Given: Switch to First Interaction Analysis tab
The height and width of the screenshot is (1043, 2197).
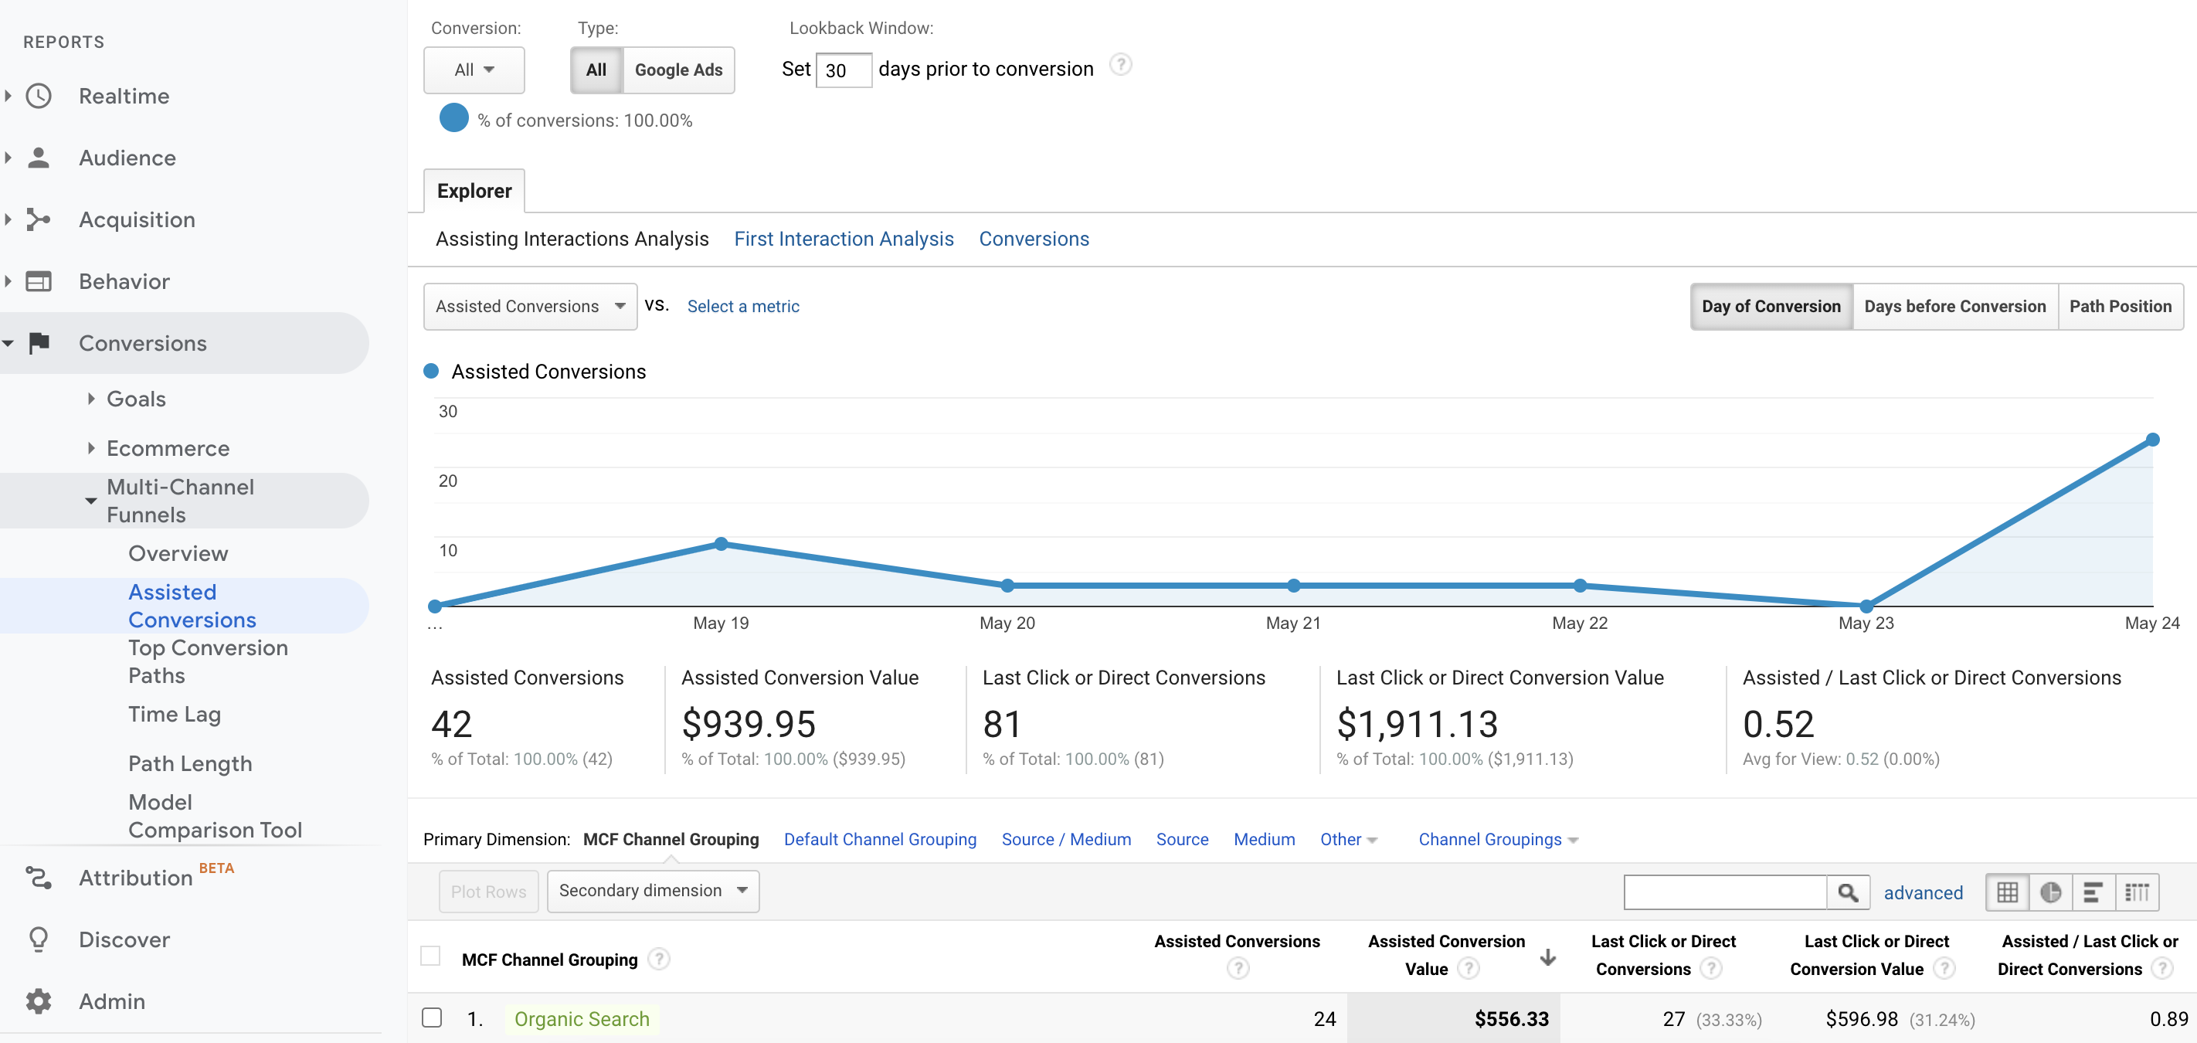Looking at the screenshot, I should tap(844, 239).
